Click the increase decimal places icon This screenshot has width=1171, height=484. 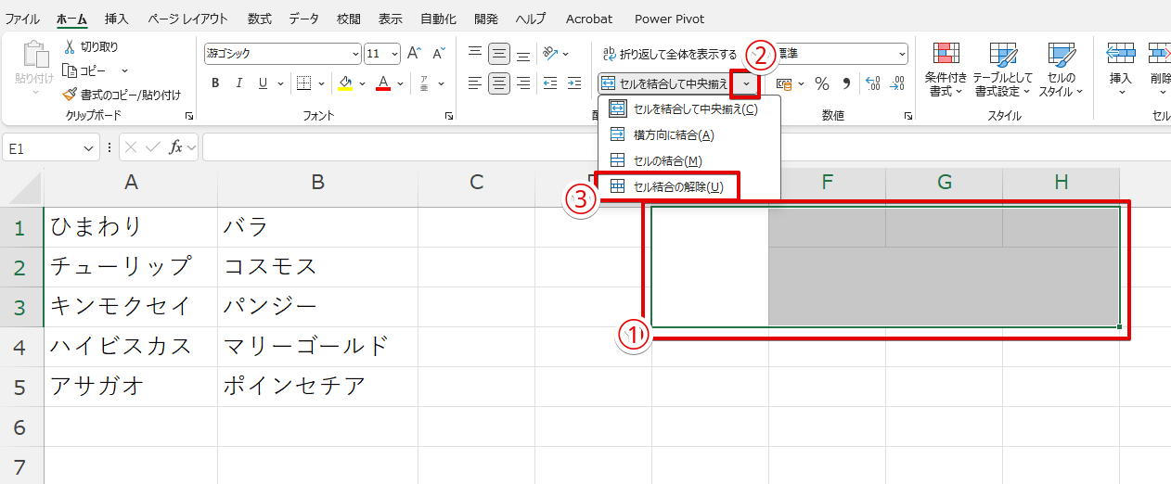pyautogui.click(x=873, y=83)
